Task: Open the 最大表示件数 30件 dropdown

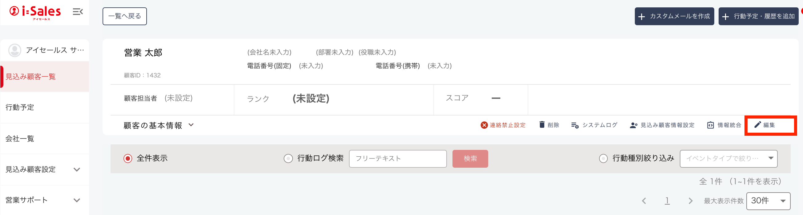Action: pos(768,201)
